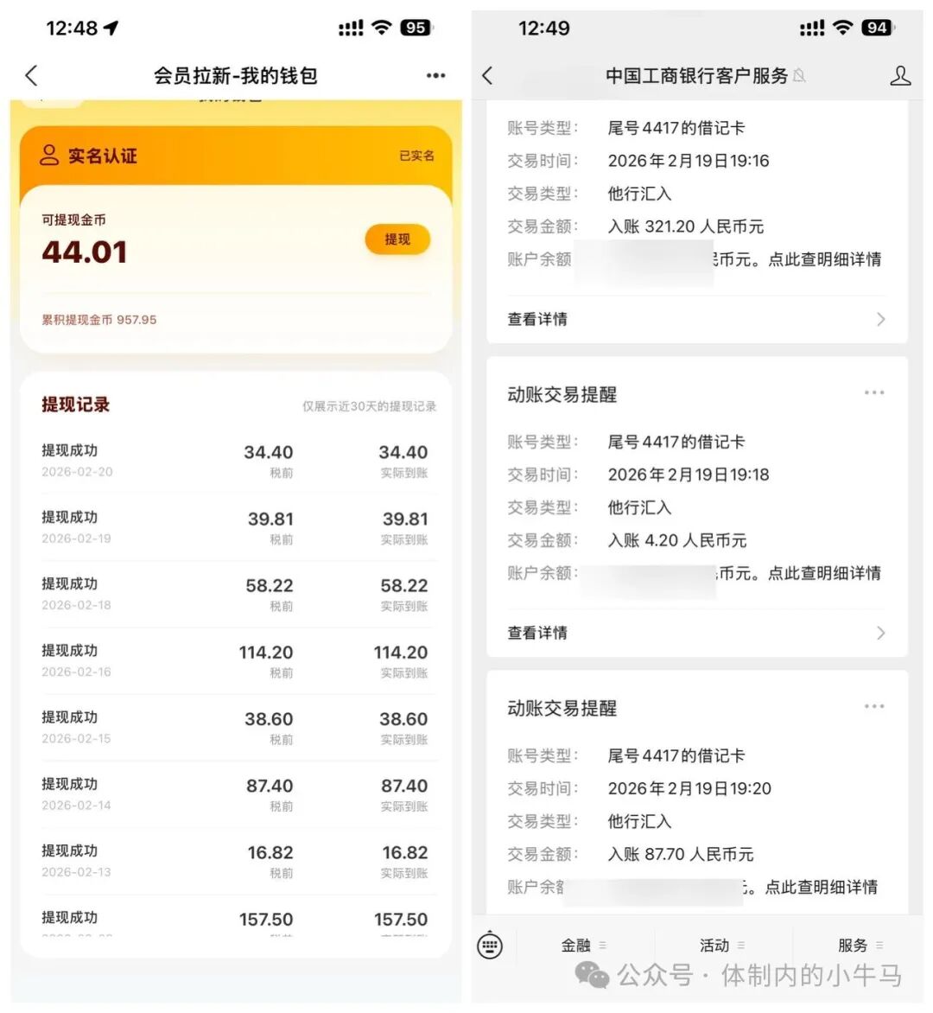The width and height of the screenshot is (933, 1013).
Task: Tap the 114.20 pre-tax amount
Action: (x=266, y=653)
